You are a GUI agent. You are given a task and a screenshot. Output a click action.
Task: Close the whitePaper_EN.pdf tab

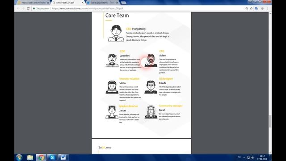tap(82, 3)
